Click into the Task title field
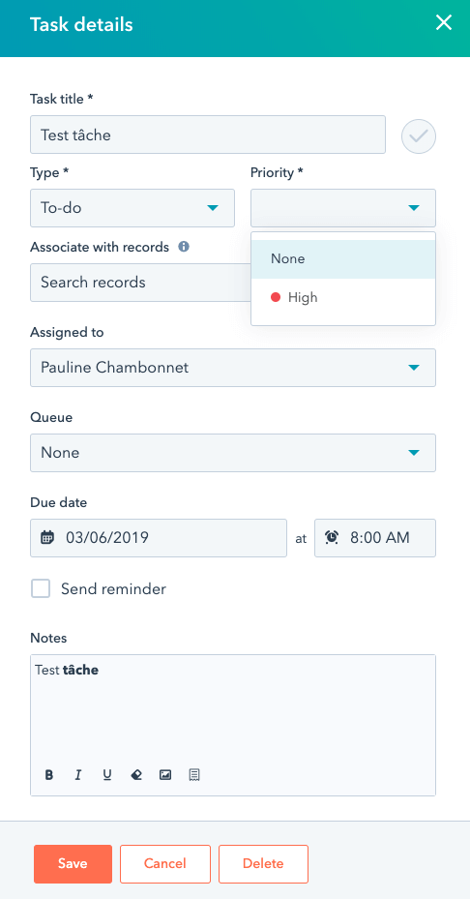 [x=208, y=135]
